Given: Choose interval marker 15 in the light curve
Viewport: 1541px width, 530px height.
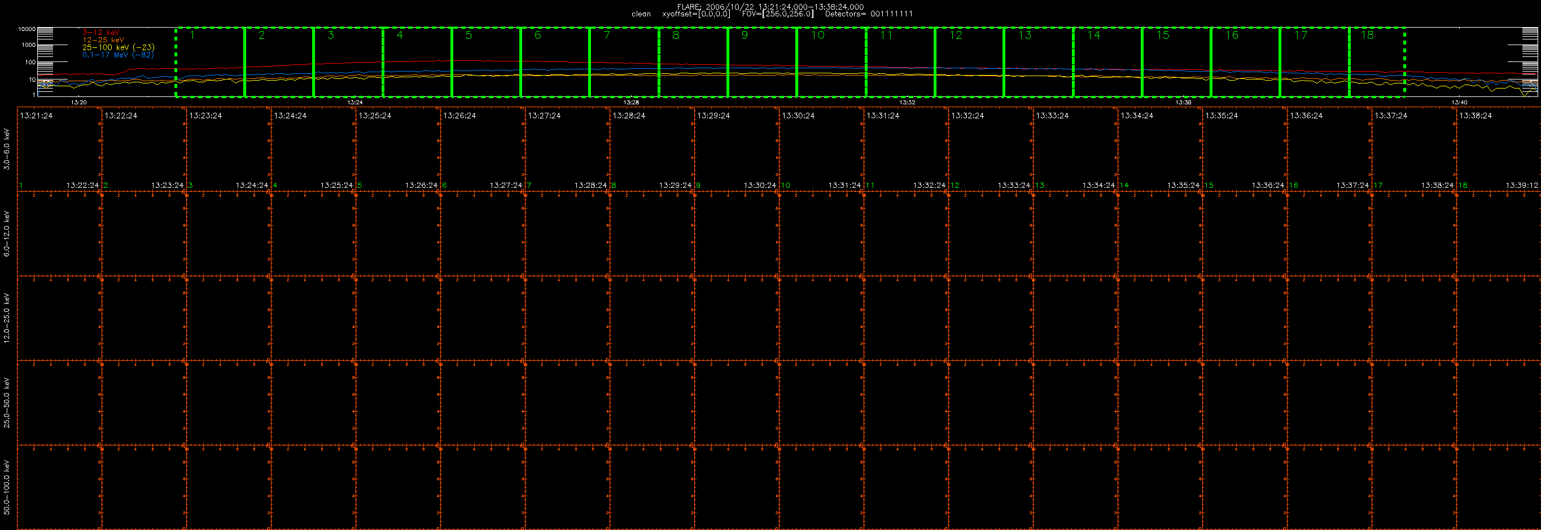Looking at the screenshot, I should (1162, 36).
